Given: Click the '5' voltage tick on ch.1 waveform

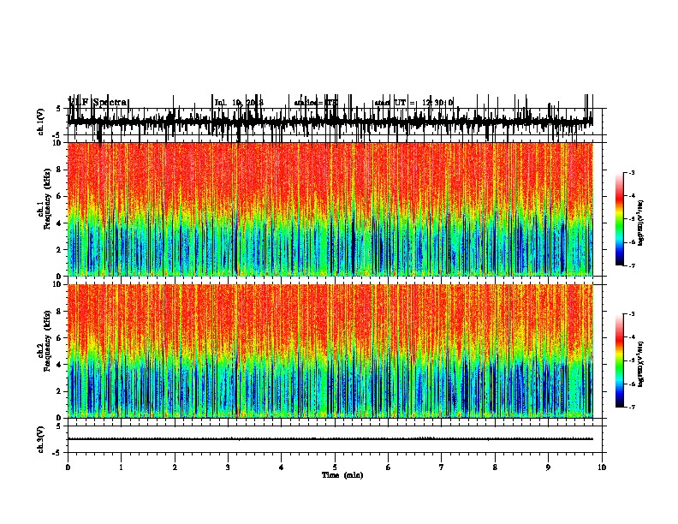Looking at the screenshot, I should 58,109.
